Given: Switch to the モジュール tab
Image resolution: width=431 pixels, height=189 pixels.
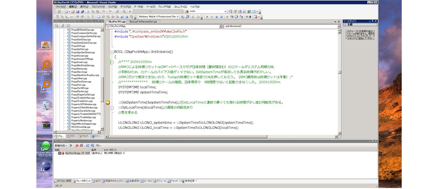Looking at the screenshot, I should click(x=160, y=181).
